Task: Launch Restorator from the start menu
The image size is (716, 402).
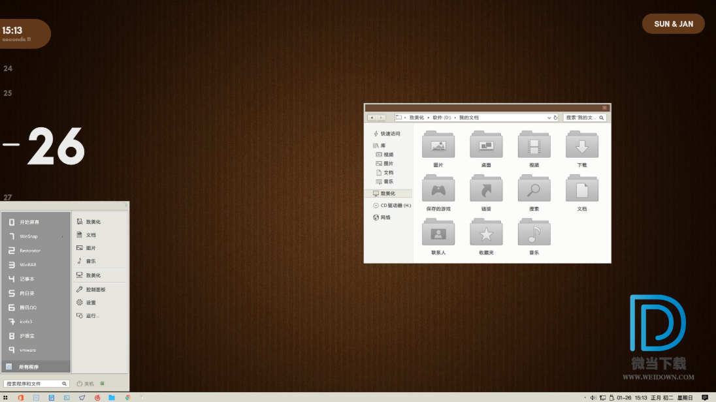Action: click(x=36, y=251)
